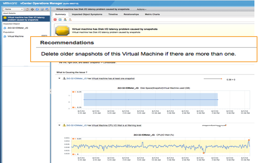Click the orange low-point marker on CPU chart

point(203,153)
